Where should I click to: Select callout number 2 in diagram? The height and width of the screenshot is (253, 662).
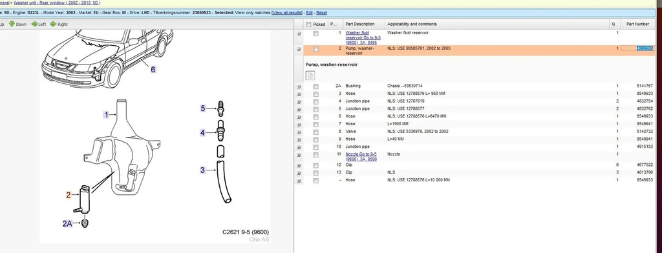(x=68, y=195)
